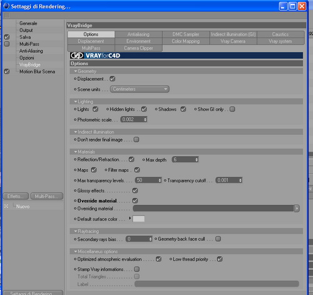Click Max depth stepper arrows
313x295 pixels.
[197, 160]
